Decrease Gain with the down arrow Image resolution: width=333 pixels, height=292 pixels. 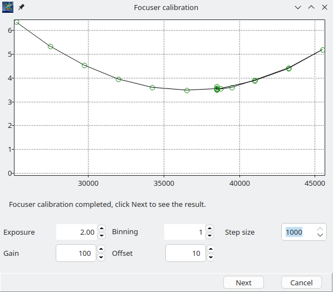[x=101, y=257]
